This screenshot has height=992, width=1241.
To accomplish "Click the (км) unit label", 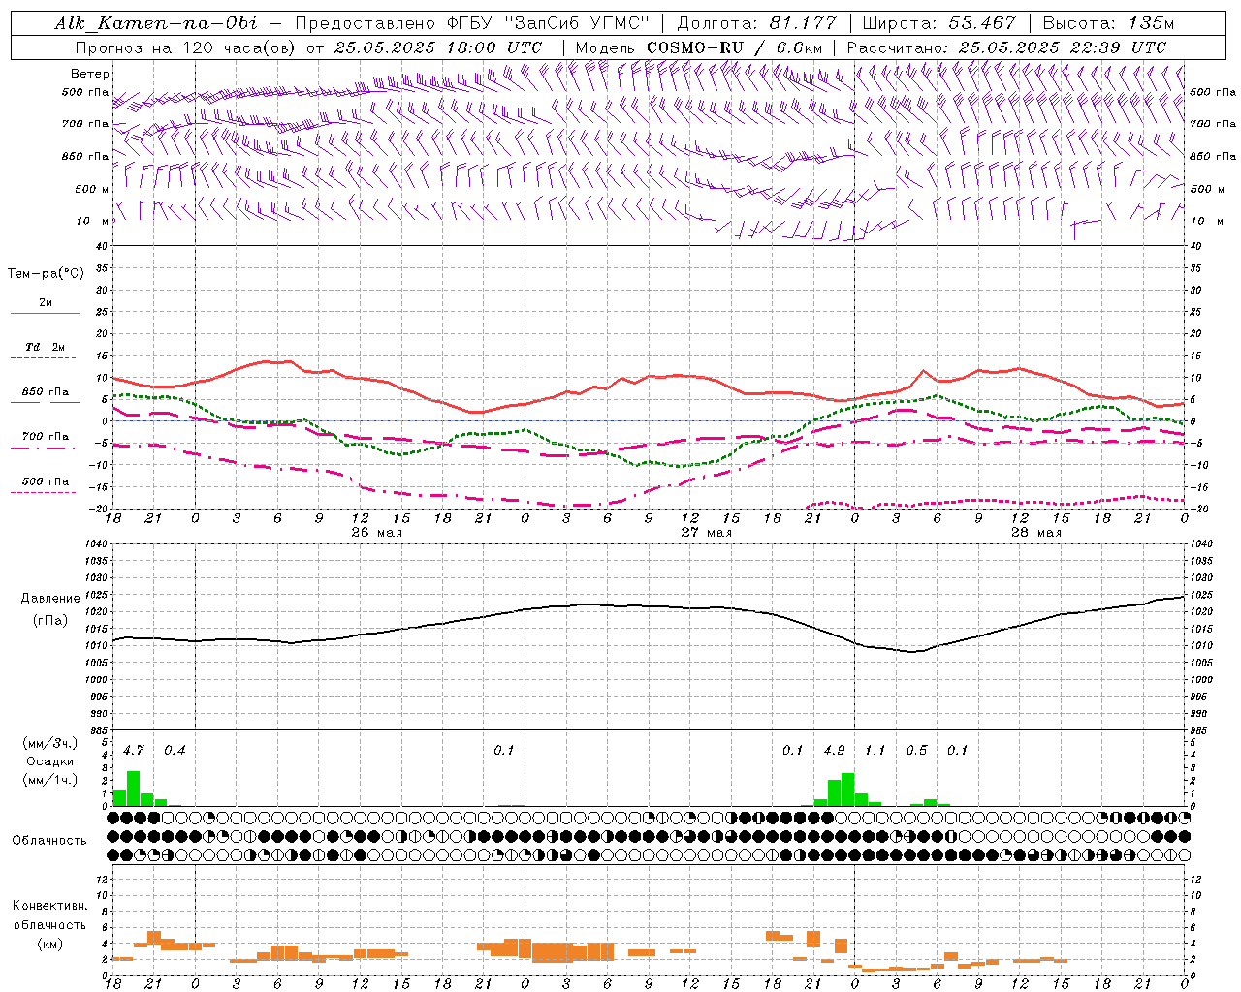I will point(49,944).
